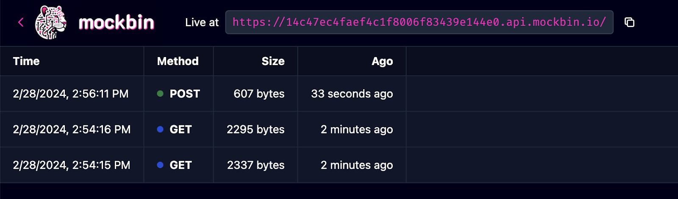Image resolution: width=678 pixels, height=199 pixels.
Task: Sort by the Size column header
Action: [273, 61]
